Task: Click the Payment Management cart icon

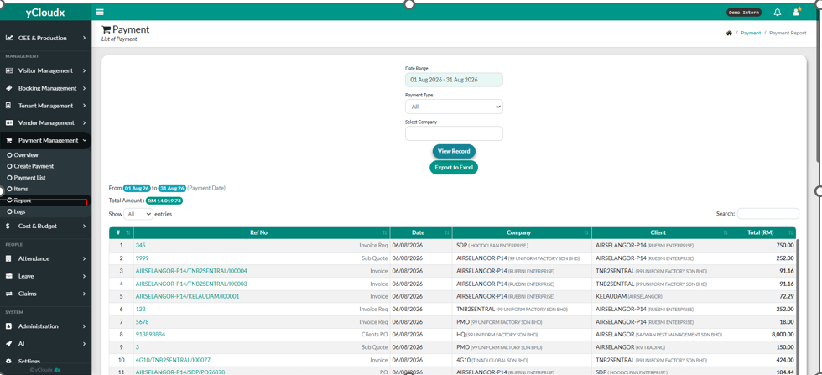Action: [x=9, y=141]
